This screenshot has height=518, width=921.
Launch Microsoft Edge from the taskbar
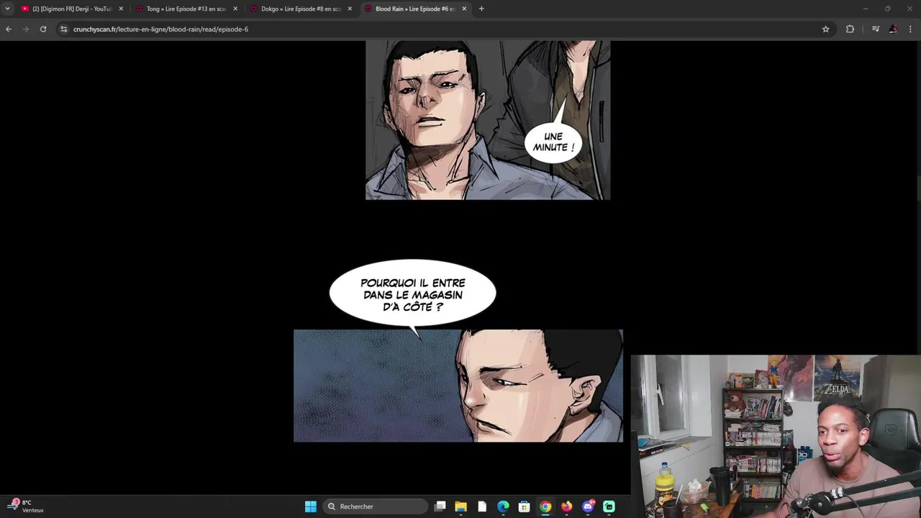pyautogui.click(x=503, y=506)
